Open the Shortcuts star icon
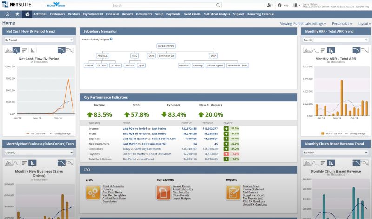Image resolution: width=372 pixels, height=219 pixels. (x=17, y=14)
